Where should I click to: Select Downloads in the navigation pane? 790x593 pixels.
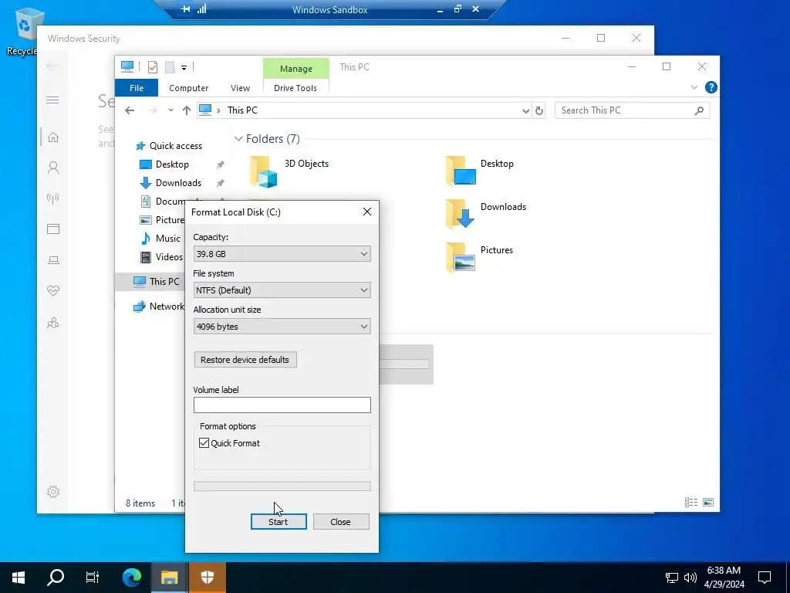(x=170, y=183)
